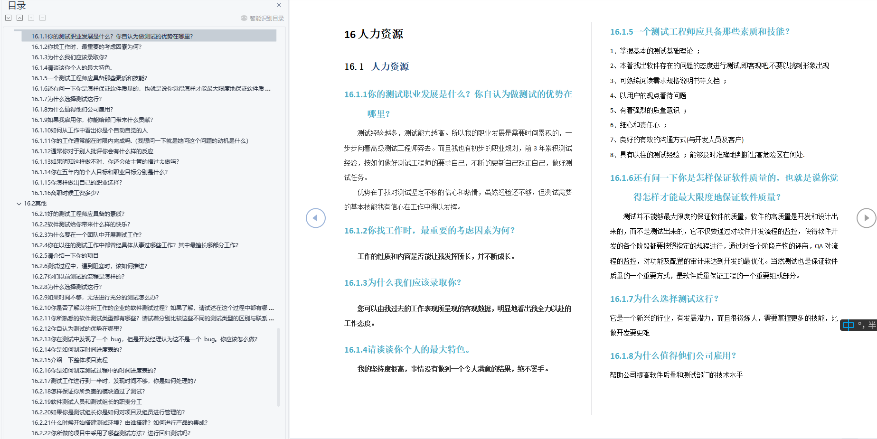This screenshot has height=439, width=877.
Task: Close the 目录 outline panel
Action: [x=279, y=5]
